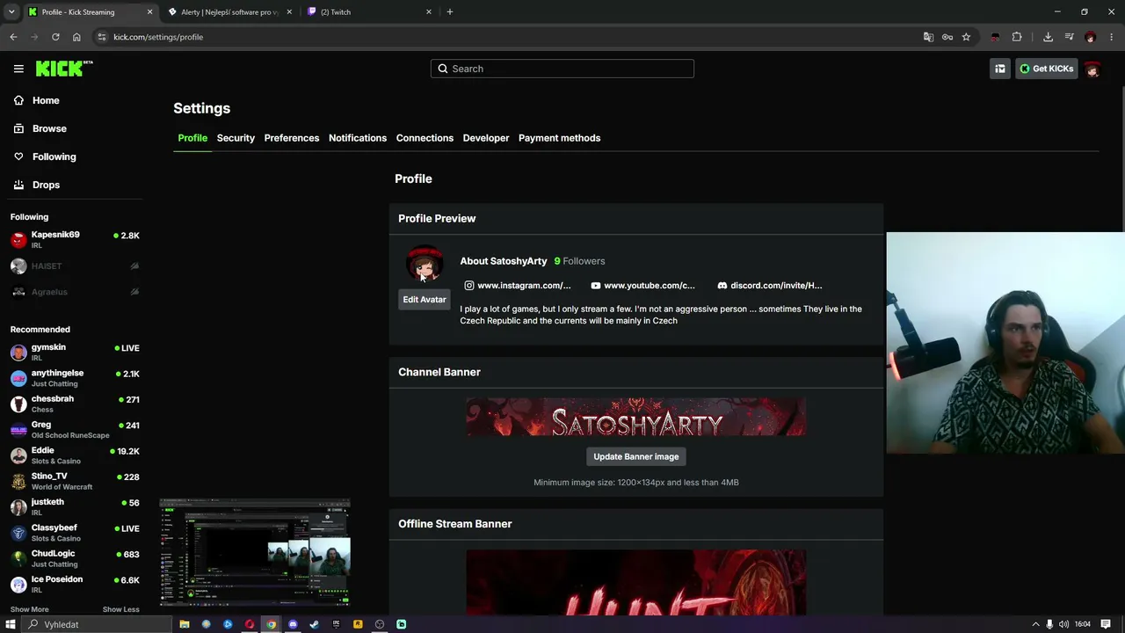Click the Get KICKs button
Screen dimensions: 1125x633
coord(1047,69)
